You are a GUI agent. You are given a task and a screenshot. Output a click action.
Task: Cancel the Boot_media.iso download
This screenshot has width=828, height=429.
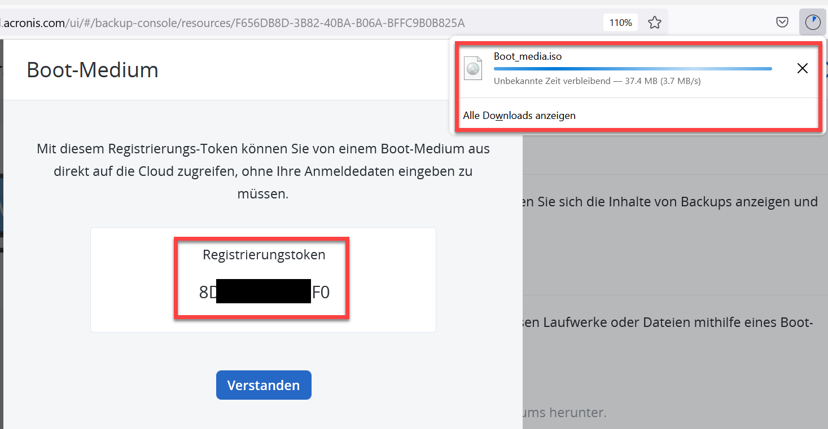(x=802, y=69)
